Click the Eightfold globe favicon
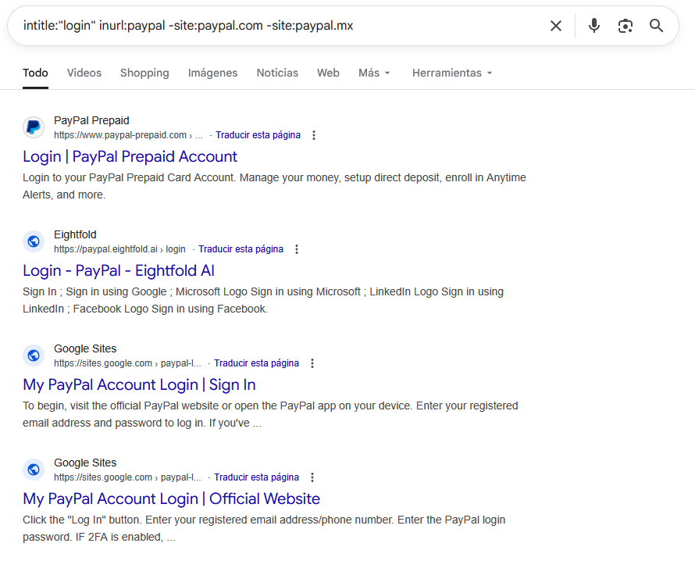This screenshot has height=561, width=695. (x=34, y=241)
